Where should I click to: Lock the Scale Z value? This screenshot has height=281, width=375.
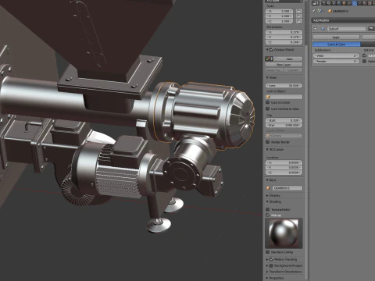coord(299,21)
